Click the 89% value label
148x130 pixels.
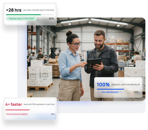click(x=53, y=114)
